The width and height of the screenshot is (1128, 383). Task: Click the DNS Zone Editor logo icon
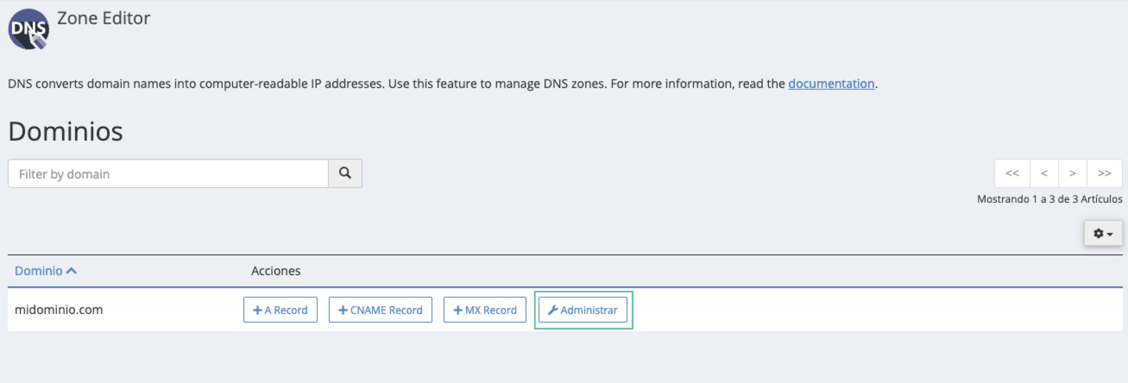tap(28, 29)
